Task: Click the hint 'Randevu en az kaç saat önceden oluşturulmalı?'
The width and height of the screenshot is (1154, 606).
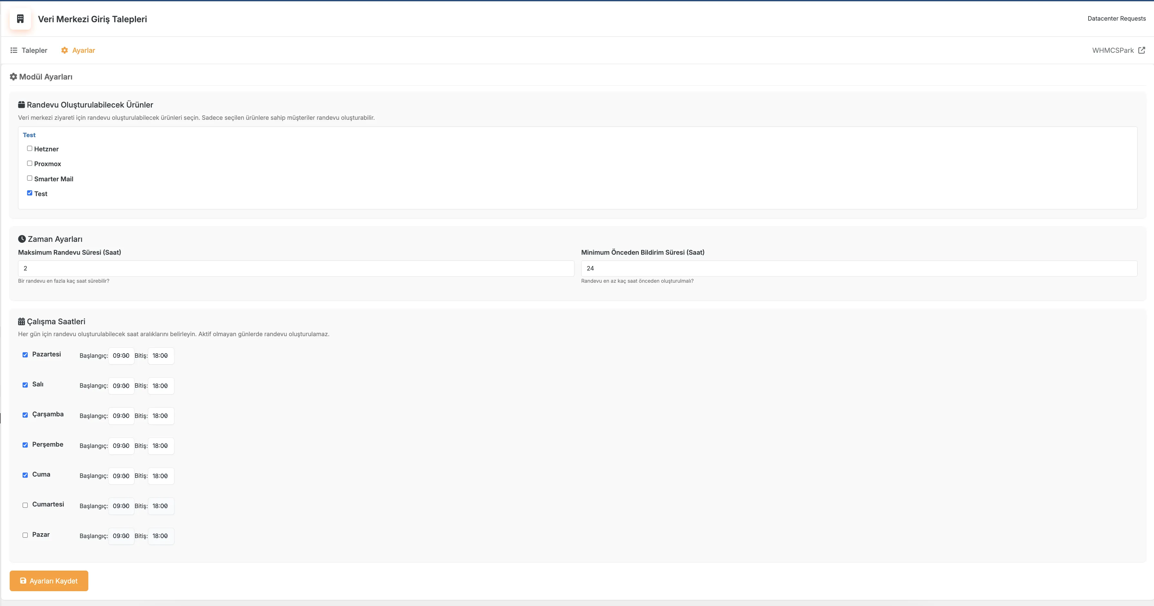Action: [637, 281]
